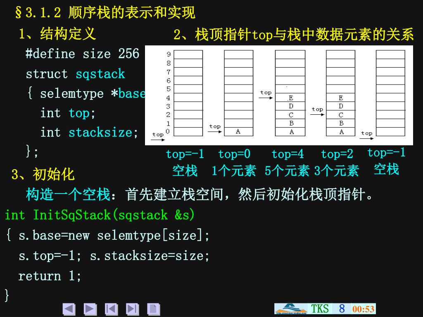423x317 pixels.
Task: Select the page number 8 indicator
Action: 342,309
